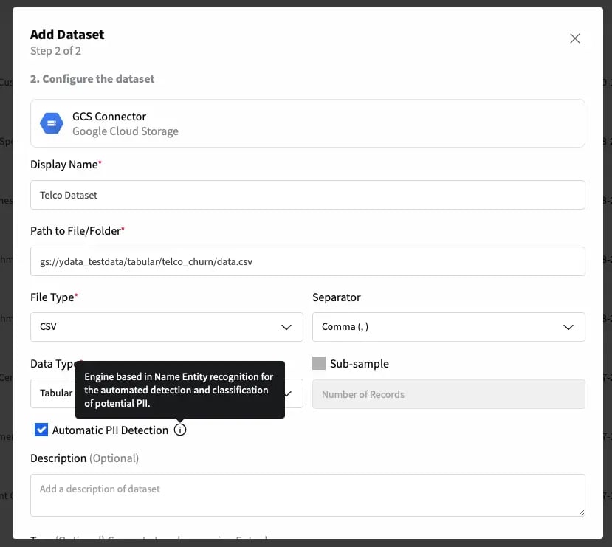Click the Path to File/Folder input field
The image size is (612, 547).
pos(308,261)
